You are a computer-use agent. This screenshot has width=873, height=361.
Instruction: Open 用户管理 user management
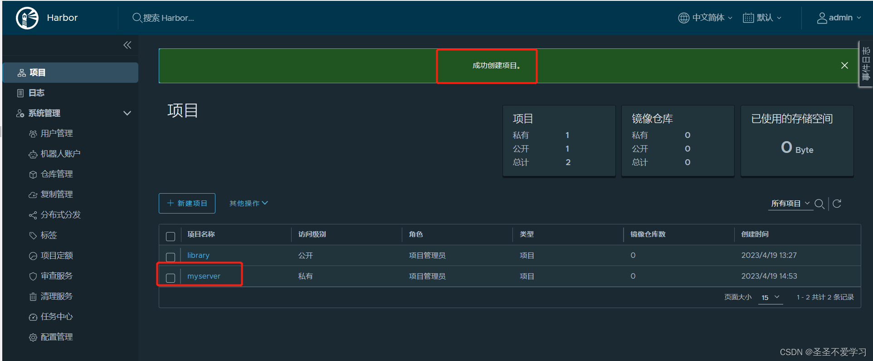[57, 133]
